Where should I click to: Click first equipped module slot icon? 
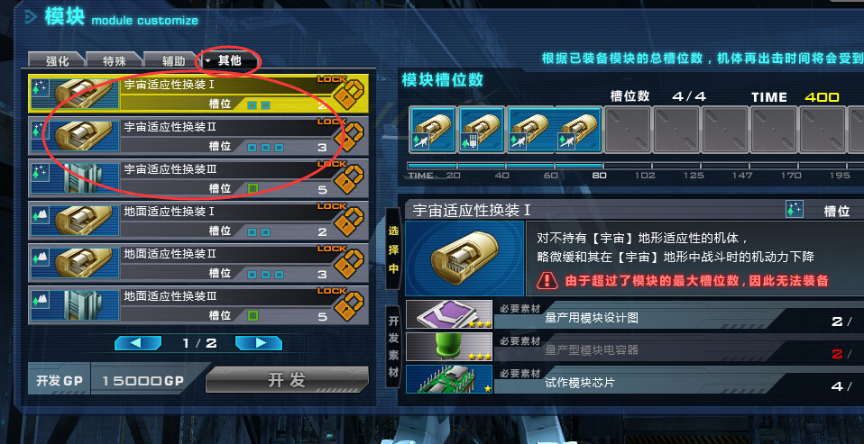433,130
